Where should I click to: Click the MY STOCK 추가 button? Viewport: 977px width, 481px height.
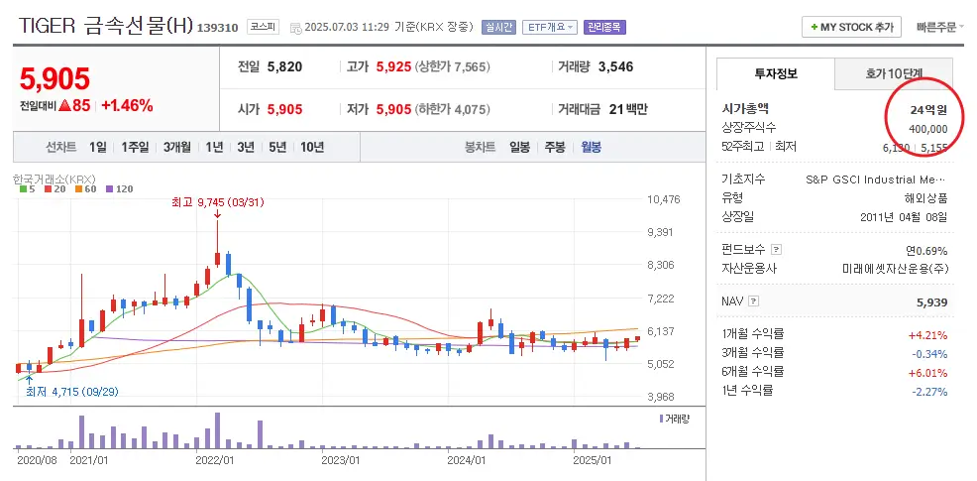click(850, 27)
